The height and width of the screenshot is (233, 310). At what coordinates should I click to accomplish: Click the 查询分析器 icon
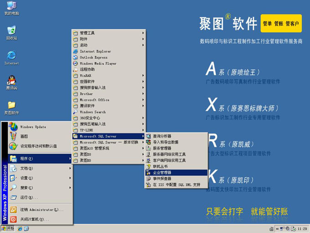(x=148, y=136)
